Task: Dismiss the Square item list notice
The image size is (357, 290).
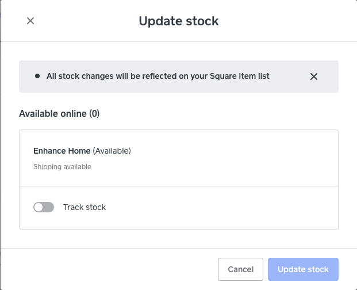Action: (x=314, y=77)
